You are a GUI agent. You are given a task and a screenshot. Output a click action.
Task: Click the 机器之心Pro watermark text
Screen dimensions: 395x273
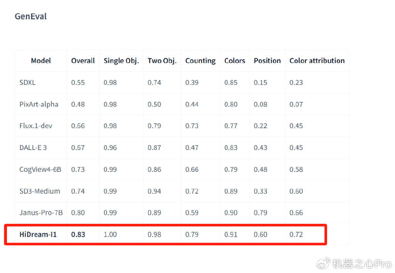(361, 264)
